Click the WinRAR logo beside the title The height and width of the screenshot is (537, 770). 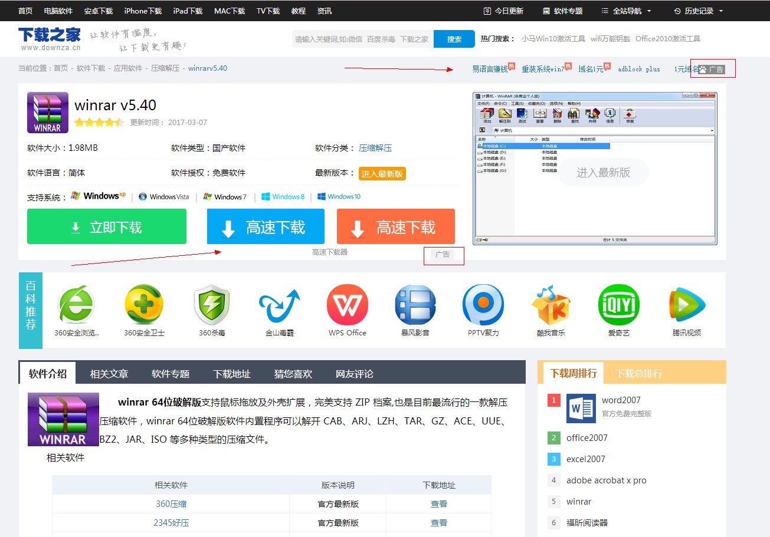point(48,113)
